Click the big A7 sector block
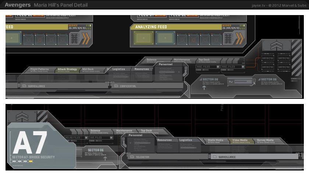 [42, 146]
